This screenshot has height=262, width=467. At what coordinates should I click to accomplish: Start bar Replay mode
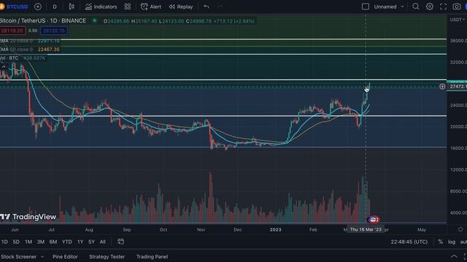coord(181,7)
